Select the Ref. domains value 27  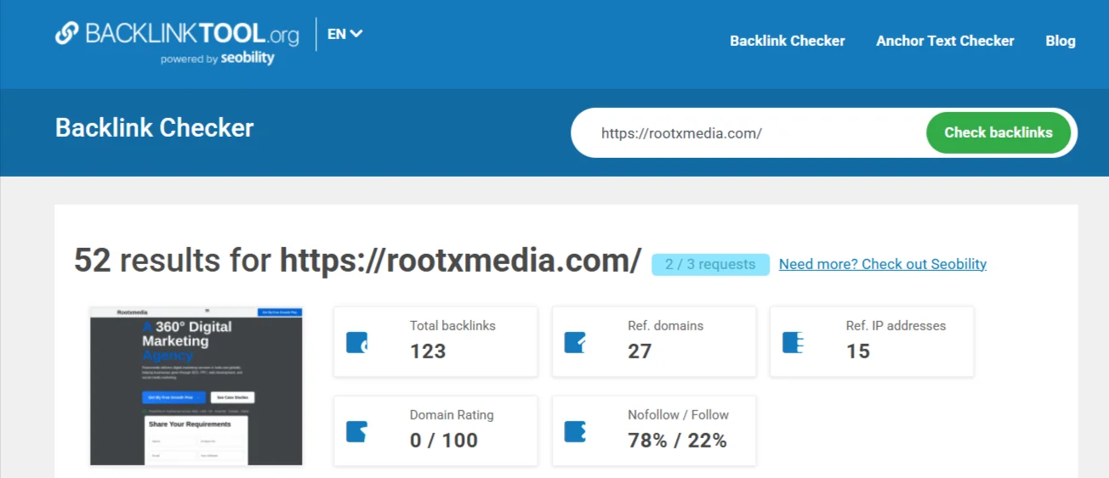[640, 351]
